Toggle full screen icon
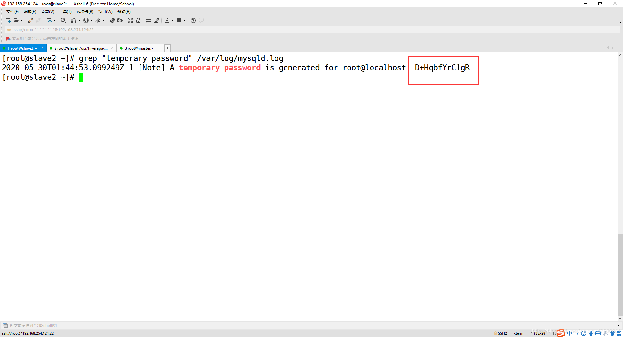The image size is (623, 337). click(x=130, y=20)
